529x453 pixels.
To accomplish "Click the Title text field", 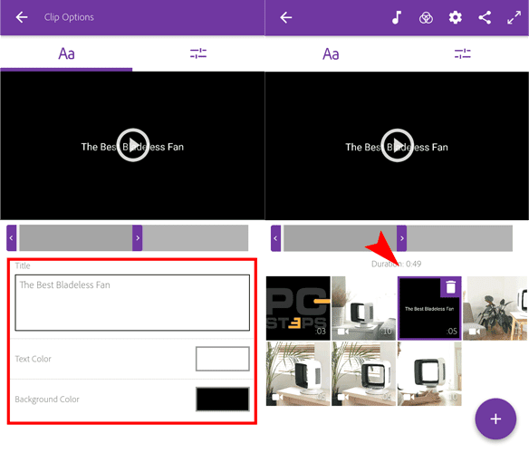I will coord(132,303).
